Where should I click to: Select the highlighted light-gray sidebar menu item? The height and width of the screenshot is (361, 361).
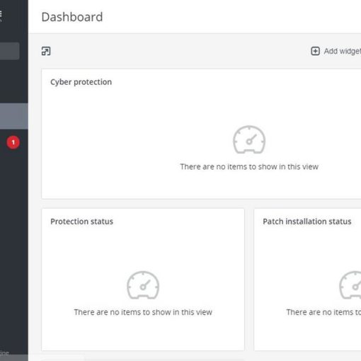click(x=14, y=116)
